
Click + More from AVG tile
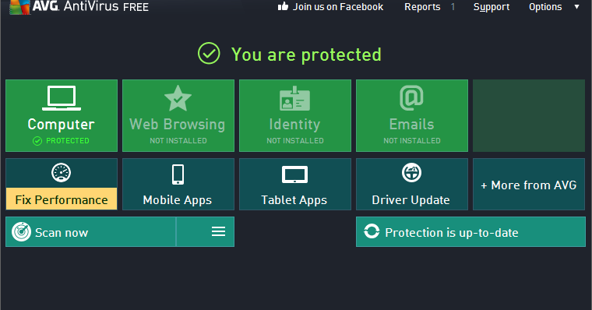[x=529, y=185]
